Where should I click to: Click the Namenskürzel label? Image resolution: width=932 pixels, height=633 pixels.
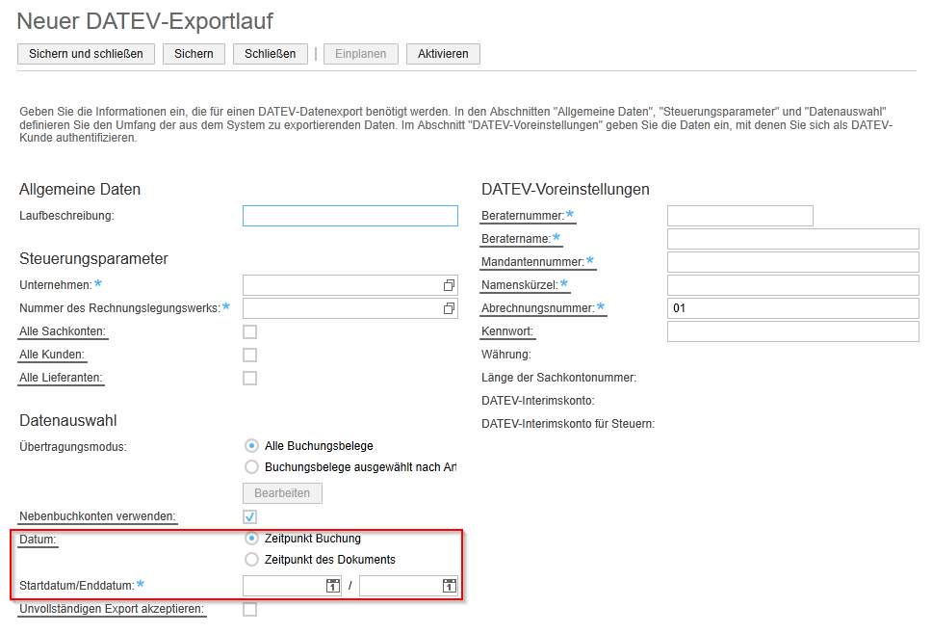[520, 285]
